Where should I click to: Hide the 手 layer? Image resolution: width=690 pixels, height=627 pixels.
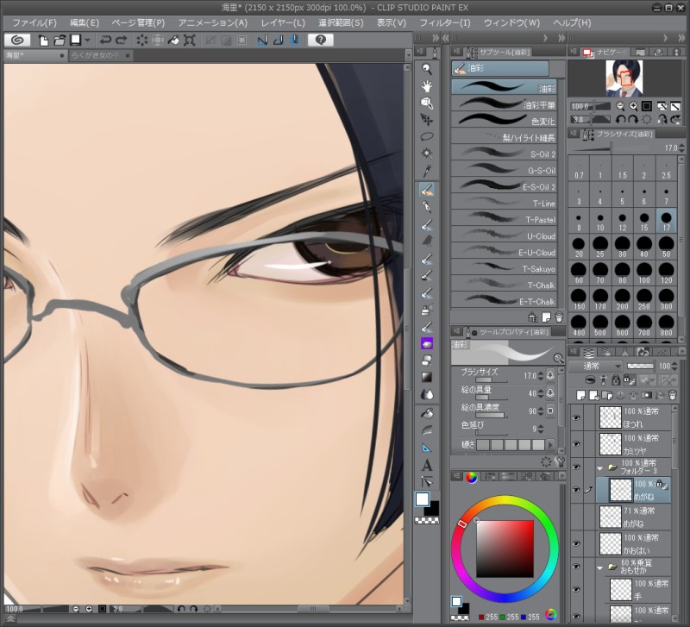pyautogui.click(x=576, y=590)
